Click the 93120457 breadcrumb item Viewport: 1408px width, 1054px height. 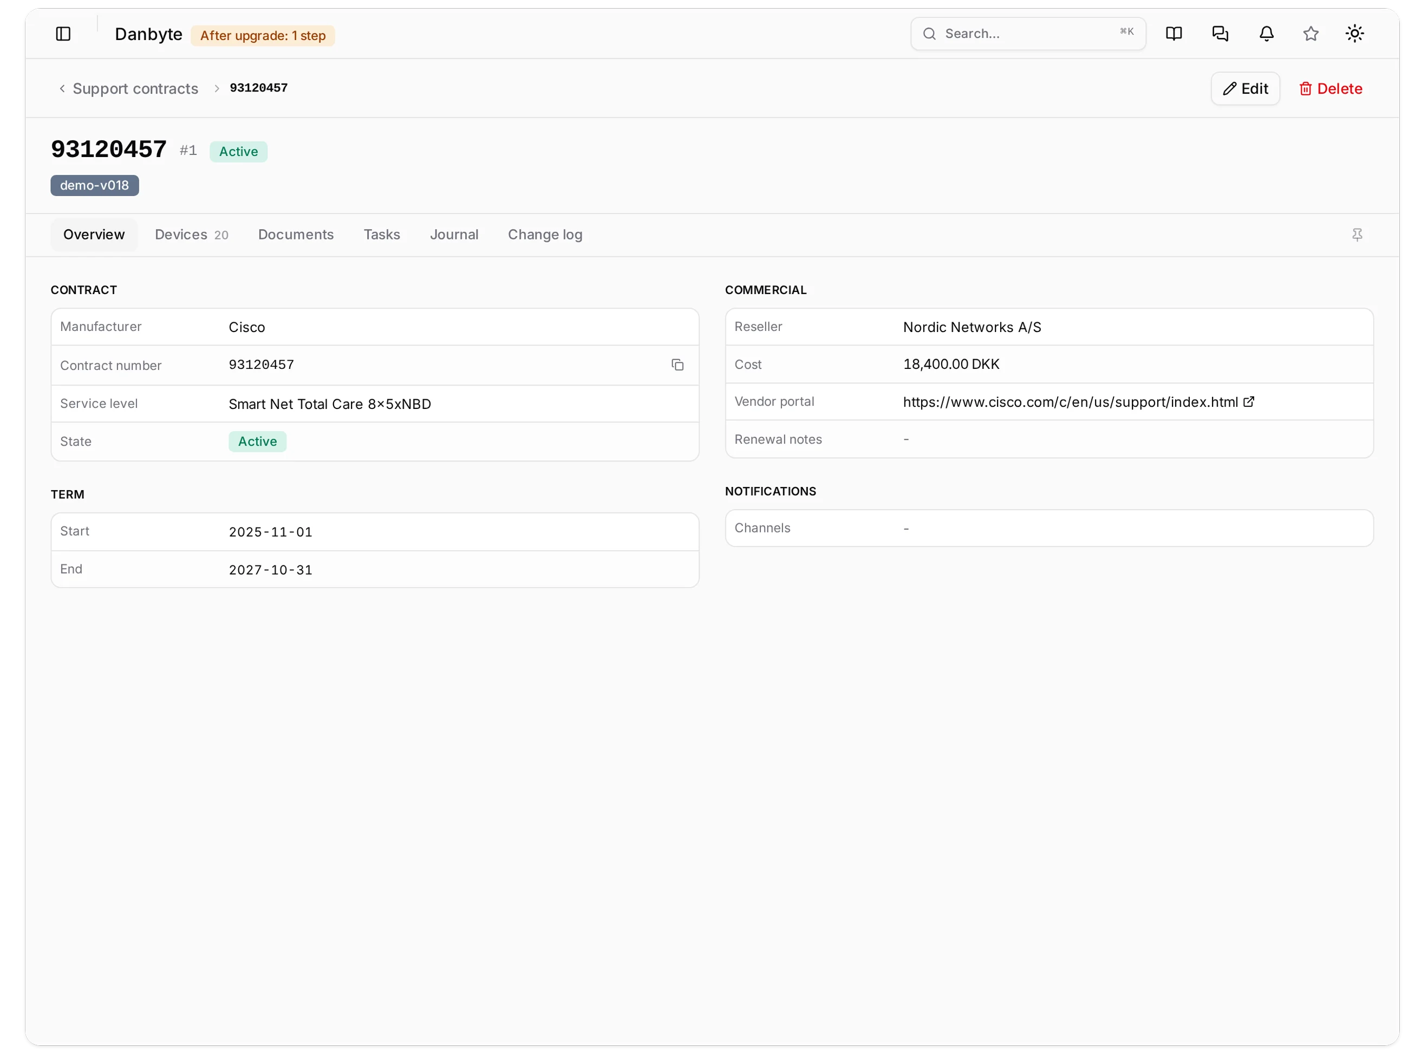pos(258,88)
